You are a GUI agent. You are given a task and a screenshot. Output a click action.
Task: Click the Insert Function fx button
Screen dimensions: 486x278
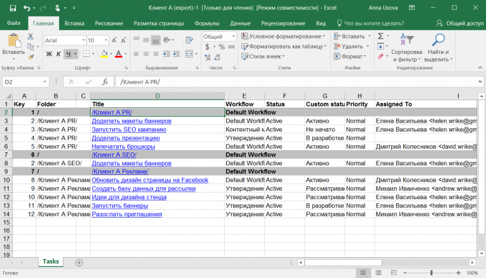coord(105,82)
